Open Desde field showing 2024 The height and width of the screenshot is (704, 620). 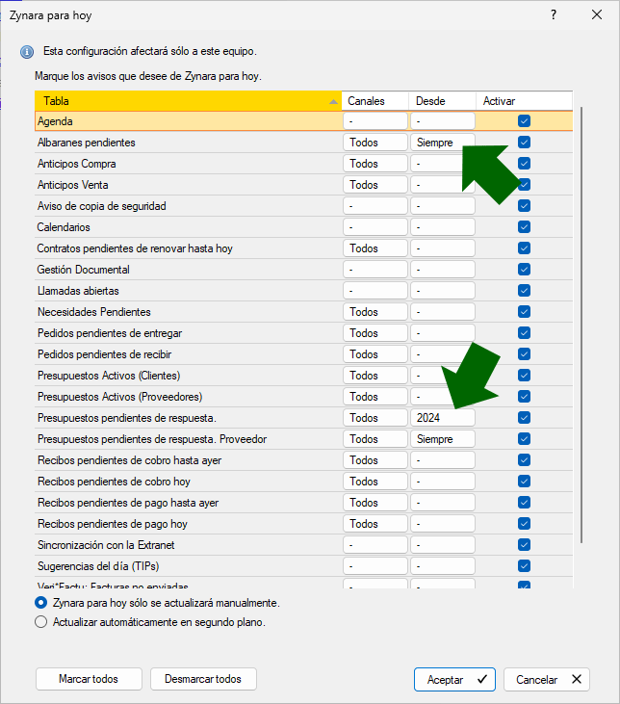click(x=442, y=418)
